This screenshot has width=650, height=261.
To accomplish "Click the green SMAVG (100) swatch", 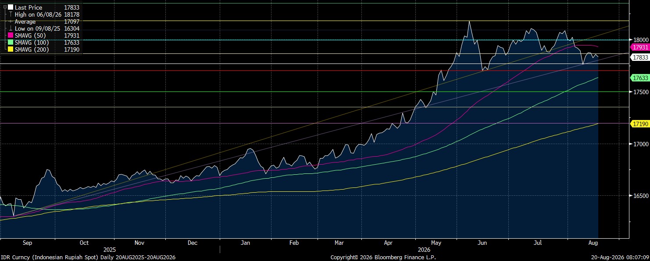I will click(x=11, y=42).
